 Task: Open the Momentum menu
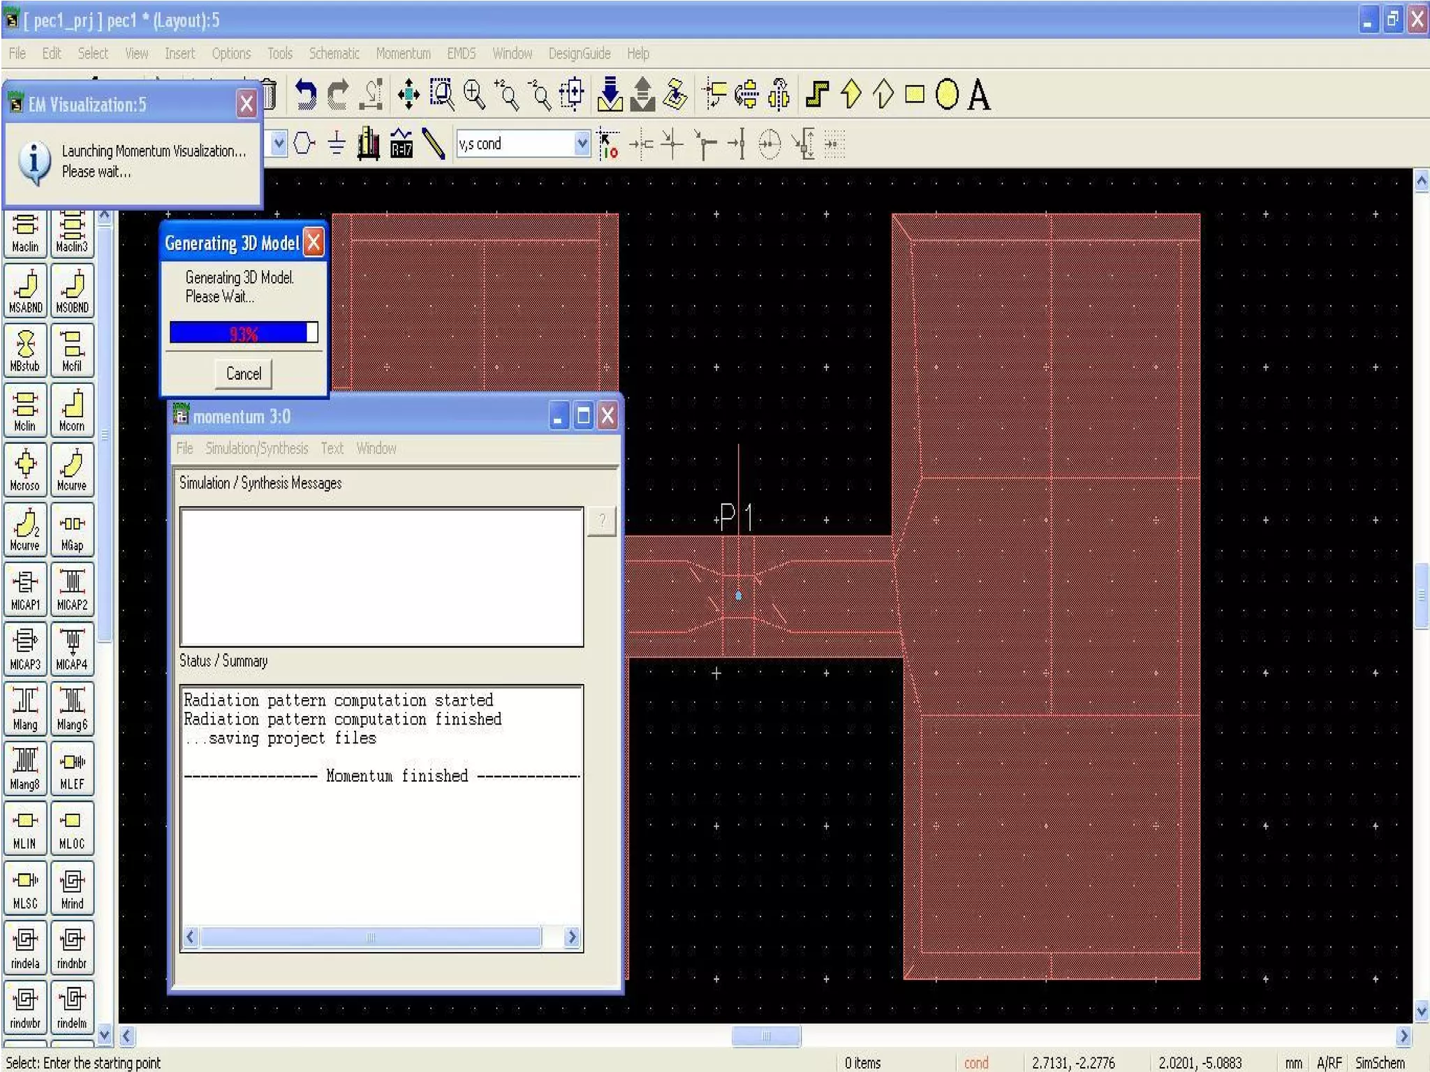point(403,54)
